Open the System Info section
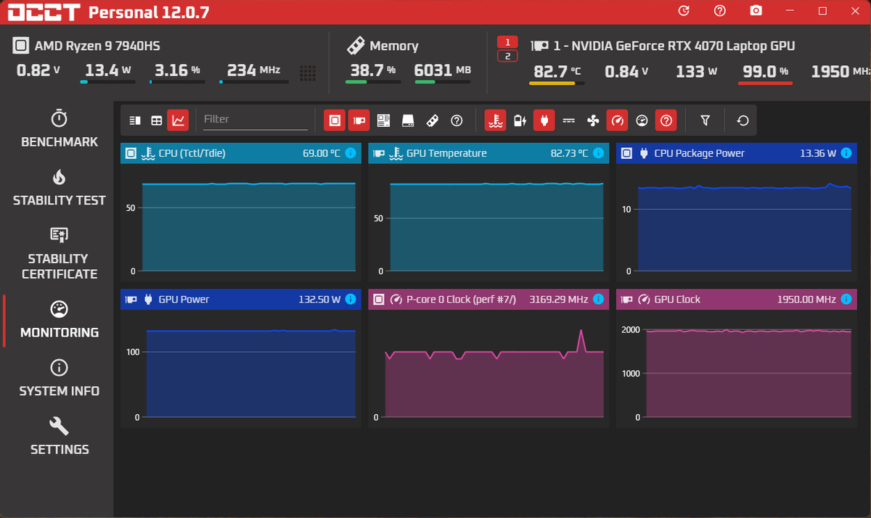 coord(60,378)
